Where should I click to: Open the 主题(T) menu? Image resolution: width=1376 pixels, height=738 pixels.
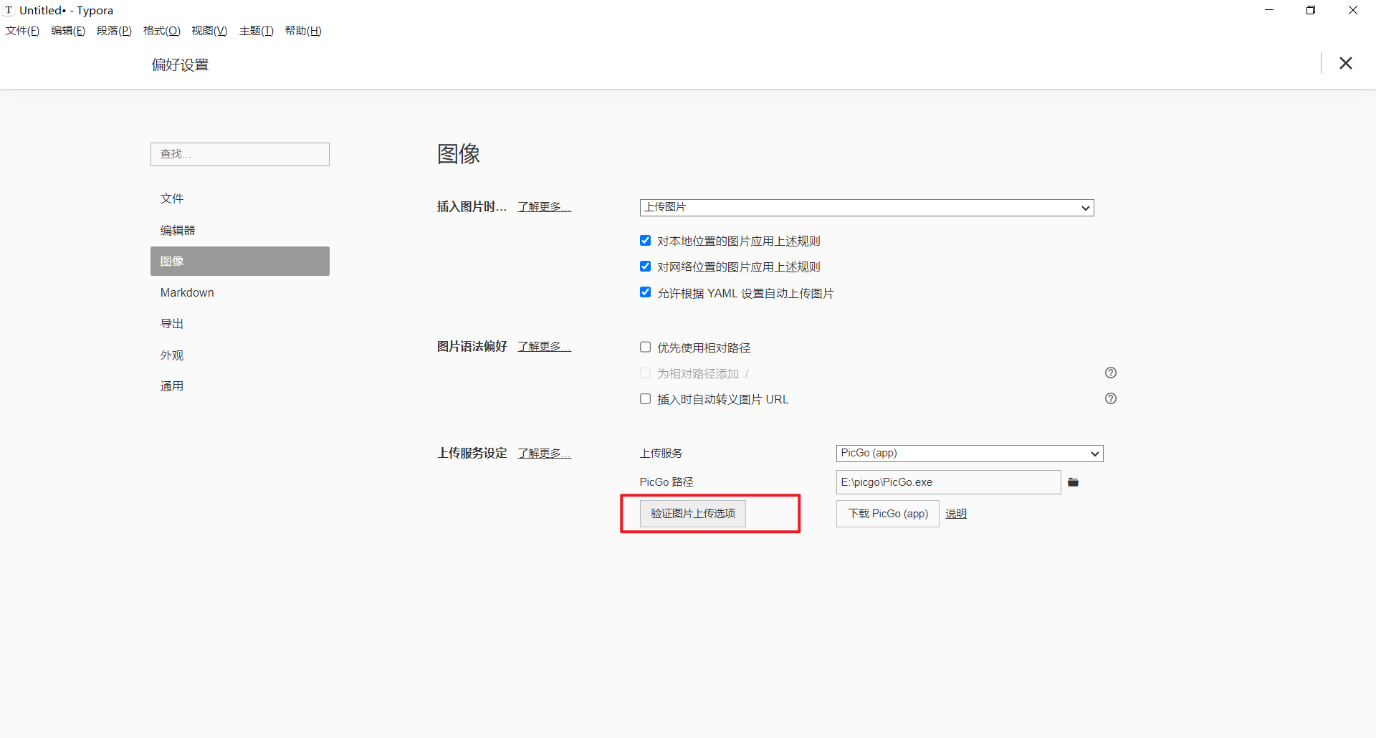click(256, 31)
